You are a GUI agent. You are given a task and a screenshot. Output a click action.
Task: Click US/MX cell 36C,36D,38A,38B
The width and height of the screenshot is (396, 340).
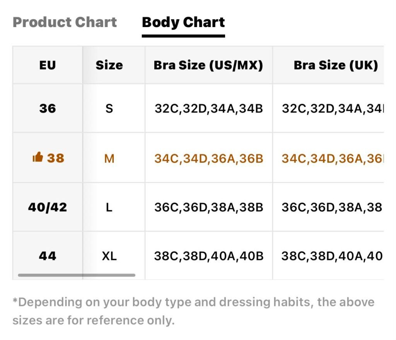pos(208,207)
